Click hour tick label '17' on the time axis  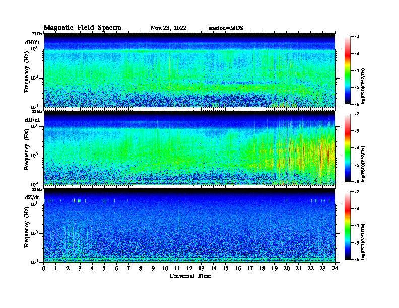click(250, 269)
